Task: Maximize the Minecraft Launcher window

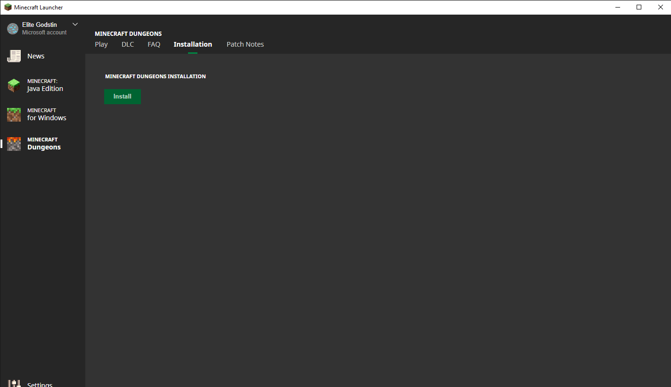Action: tap(639, 7)
